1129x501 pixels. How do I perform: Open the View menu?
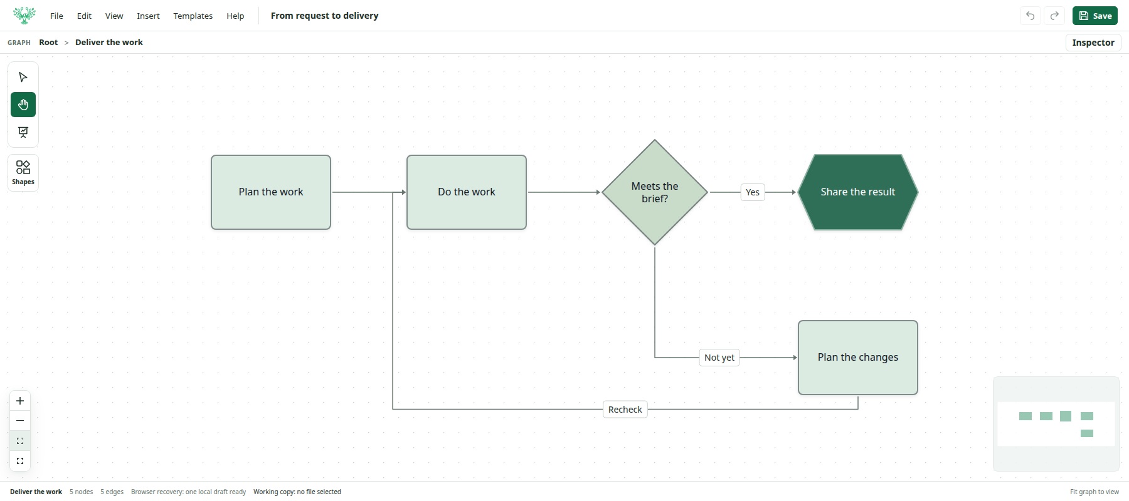114,16
